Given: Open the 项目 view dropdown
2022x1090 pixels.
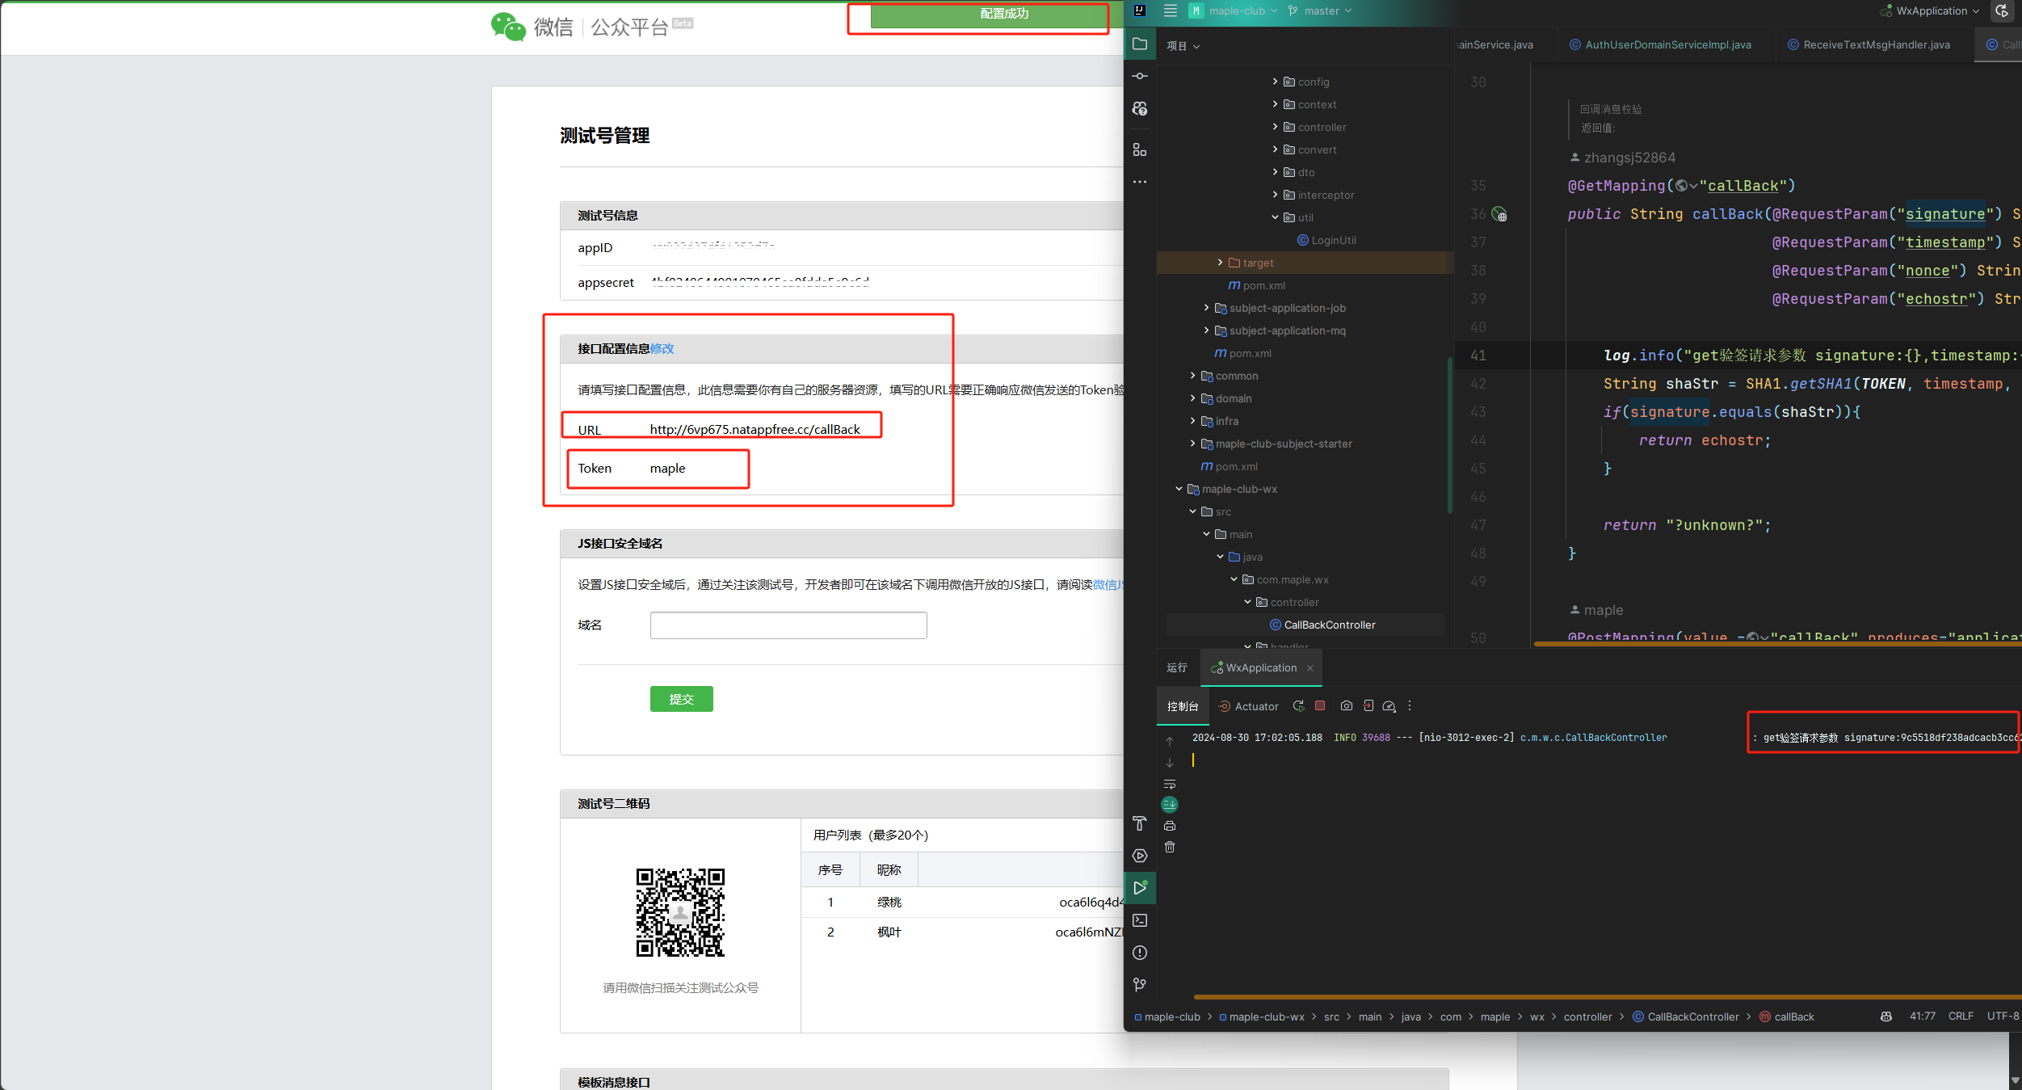Looking at the screenshot, I should pyautogui.click(x=1183, y=46).
